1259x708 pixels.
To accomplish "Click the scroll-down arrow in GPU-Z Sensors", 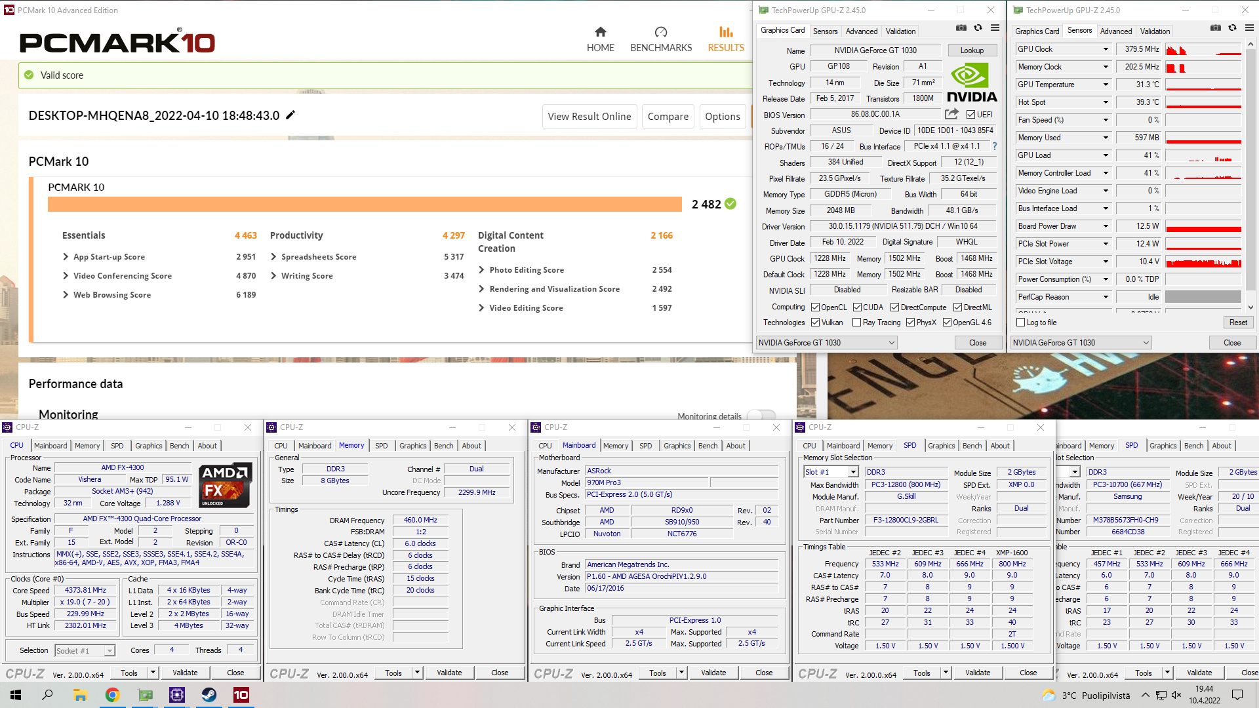I will click(x=1250, y=307).
